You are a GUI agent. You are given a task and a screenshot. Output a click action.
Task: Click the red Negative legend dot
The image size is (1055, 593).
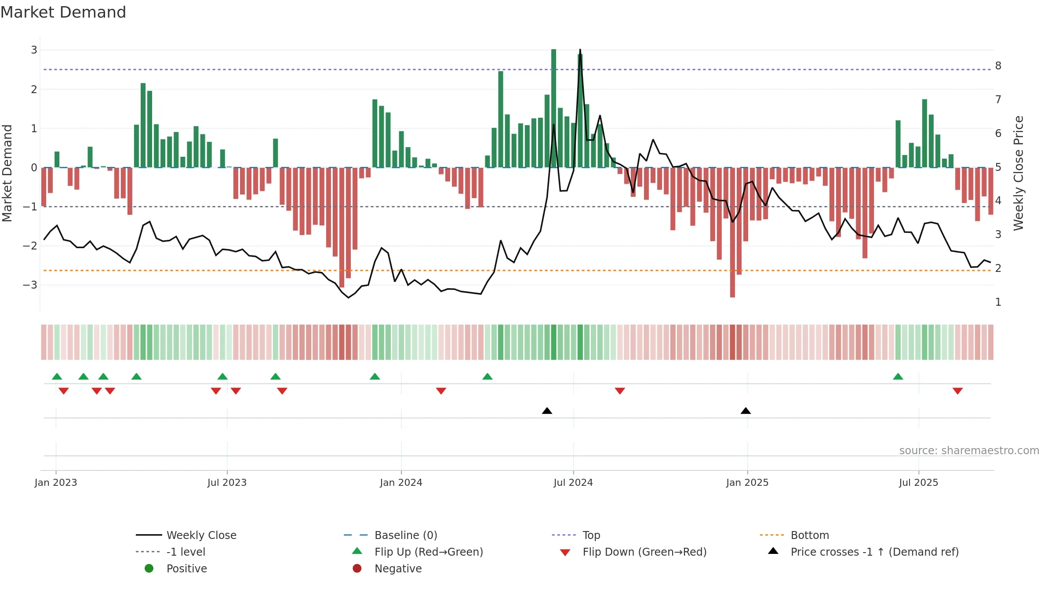point(357,568)
